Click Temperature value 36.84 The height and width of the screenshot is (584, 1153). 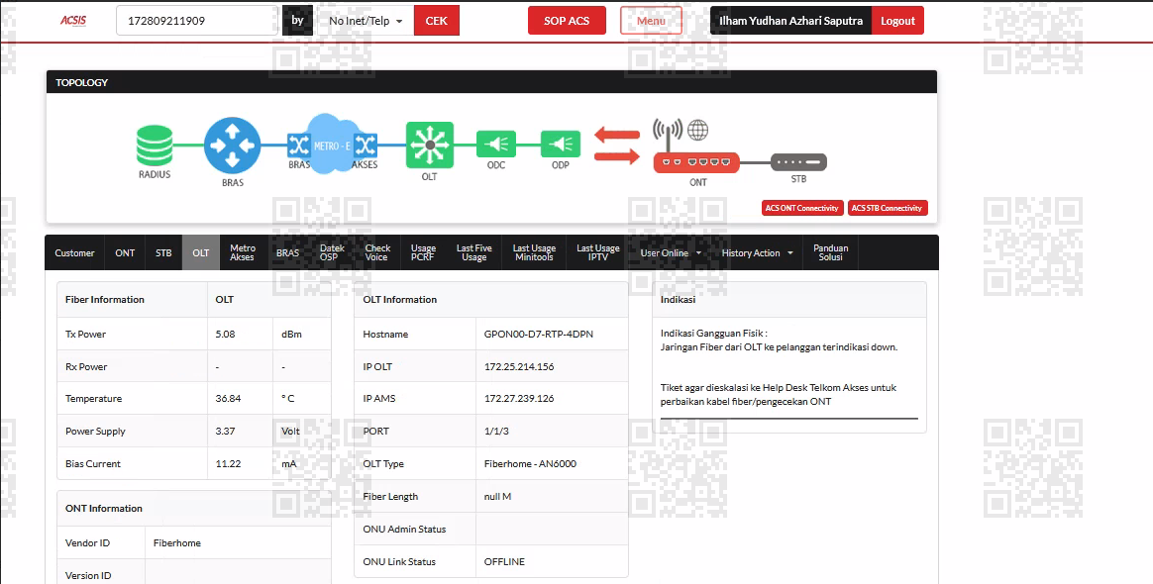click(x=228, y=398)
